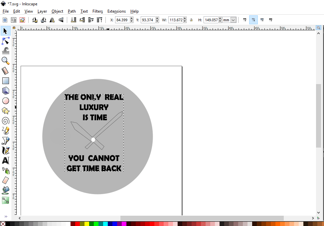Select the Node edit tool
324x226 pixels.
(x=6, y=41)
